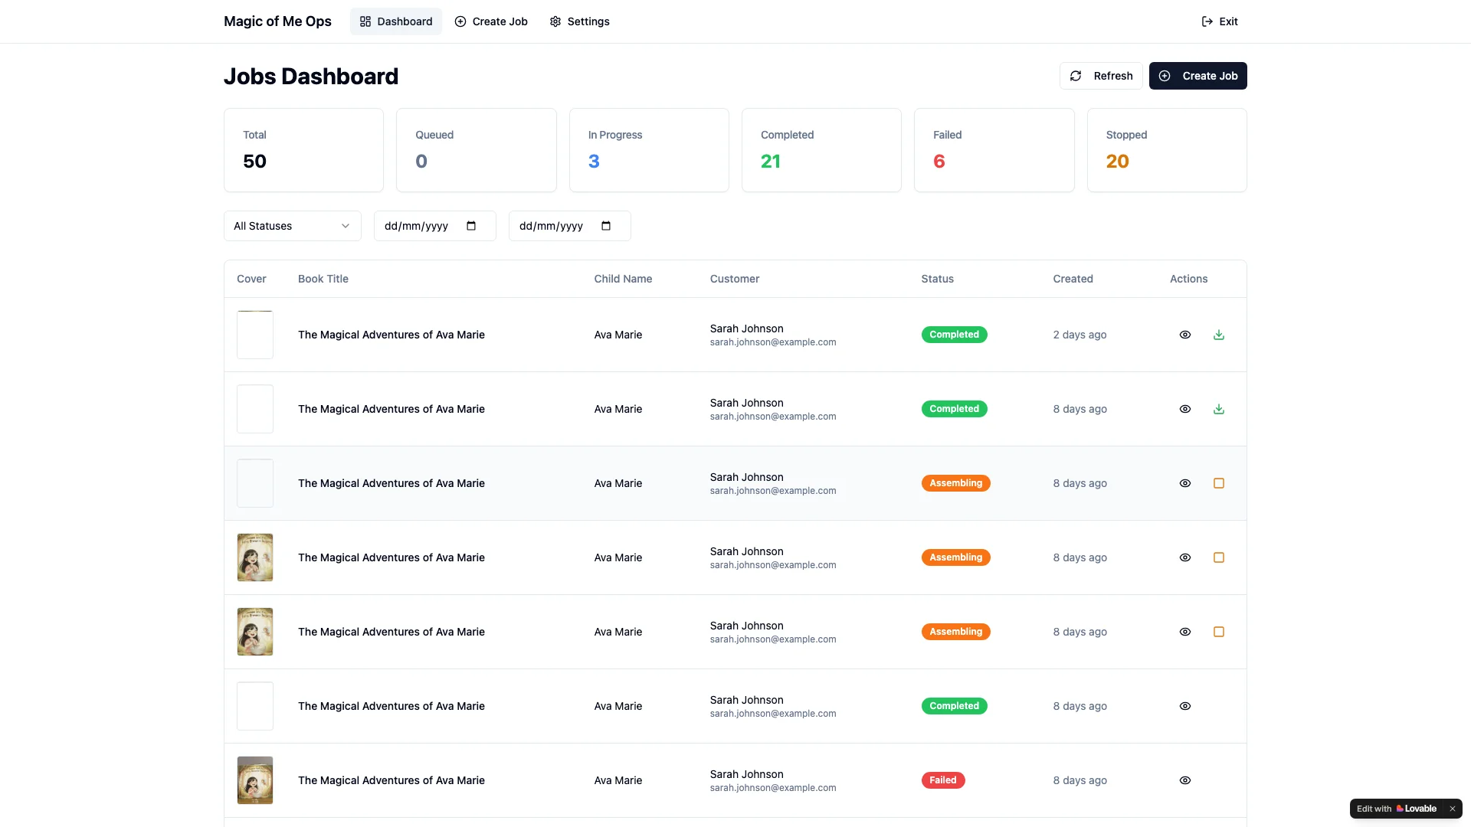Open Create Job in the top navigation
The image size is (1471, 827).
click(x=491, y=21)
